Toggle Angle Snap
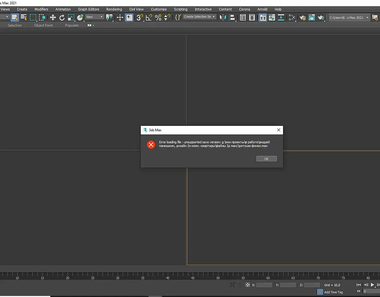 [x=149, y=17]
